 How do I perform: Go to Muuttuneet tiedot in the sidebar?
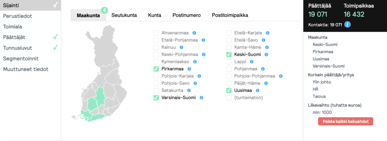tap(26, 69)
